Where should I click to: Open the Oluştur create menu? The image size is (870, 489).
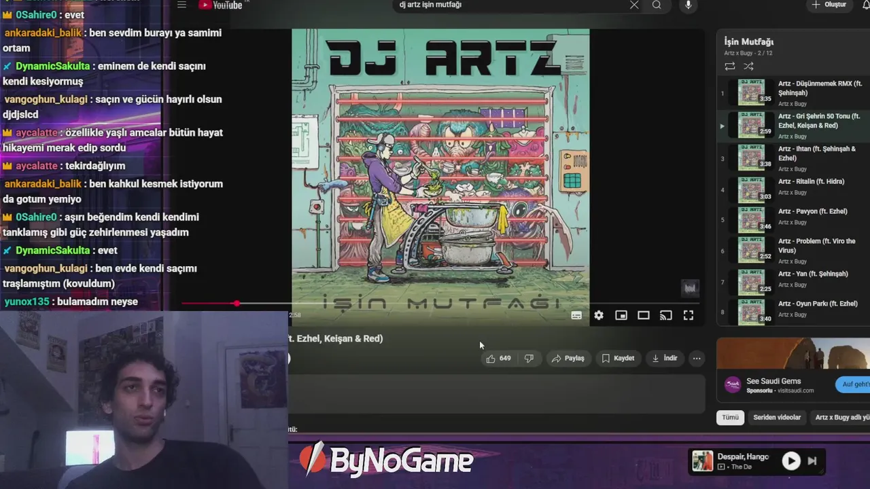point(829,5)
